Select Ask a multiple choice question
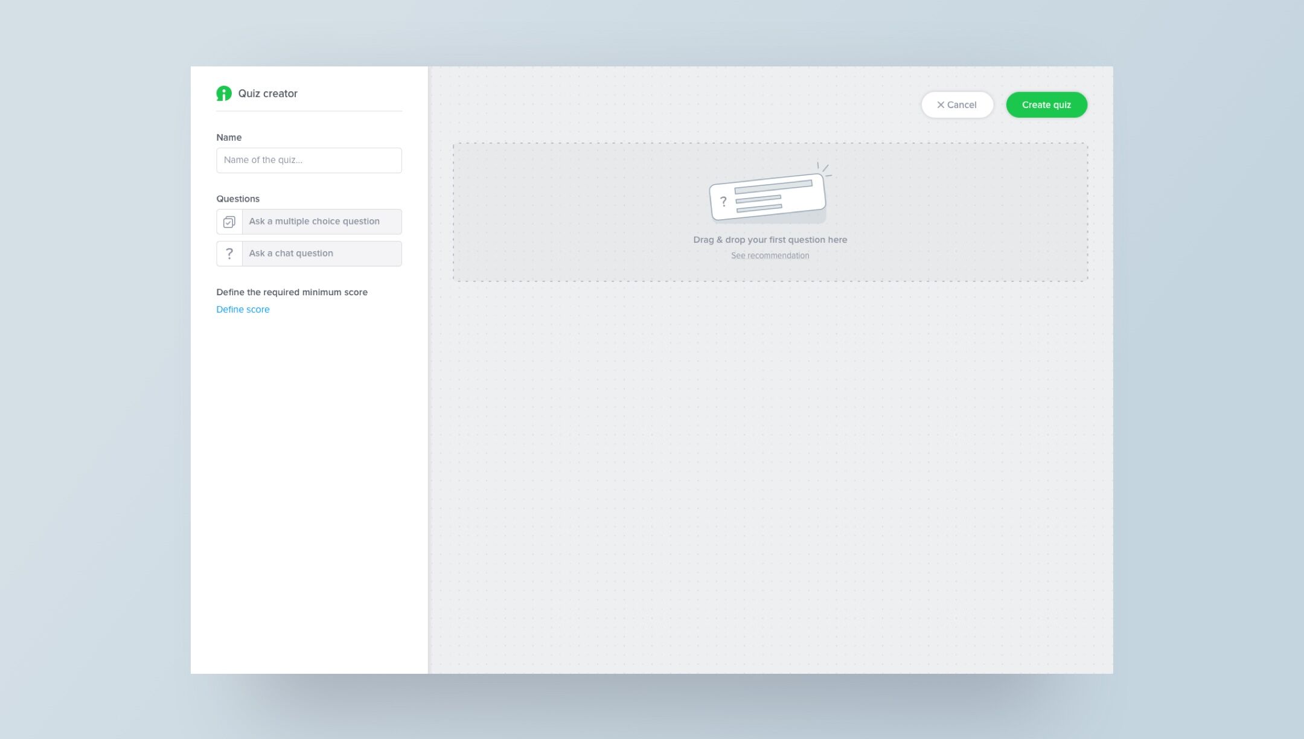 [321, 222]
